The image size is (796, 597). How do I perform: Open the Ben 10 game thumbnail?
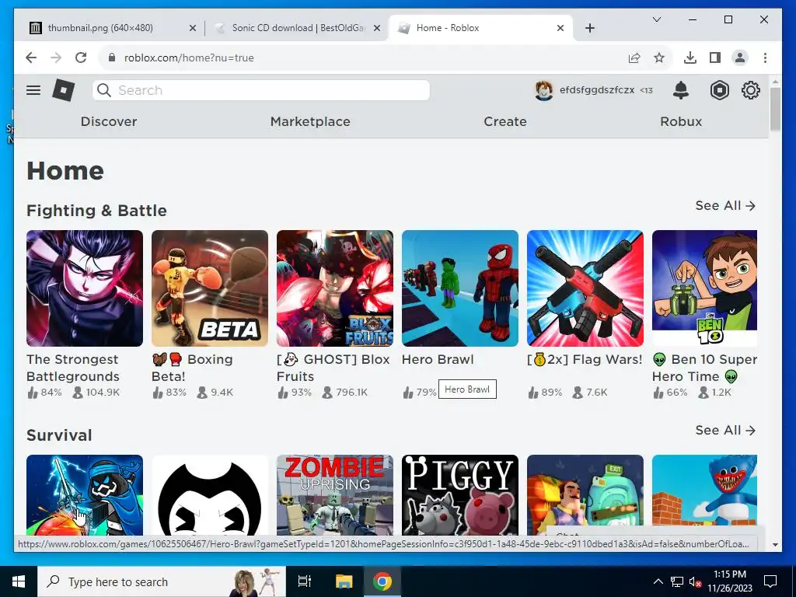point(704,288)
